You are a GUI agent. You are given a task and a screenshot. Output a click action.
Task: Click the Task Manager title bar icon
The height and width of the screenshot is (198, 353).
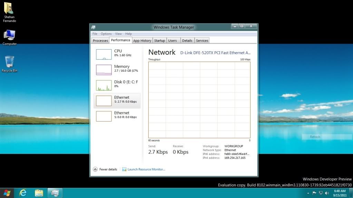point(93,27)
